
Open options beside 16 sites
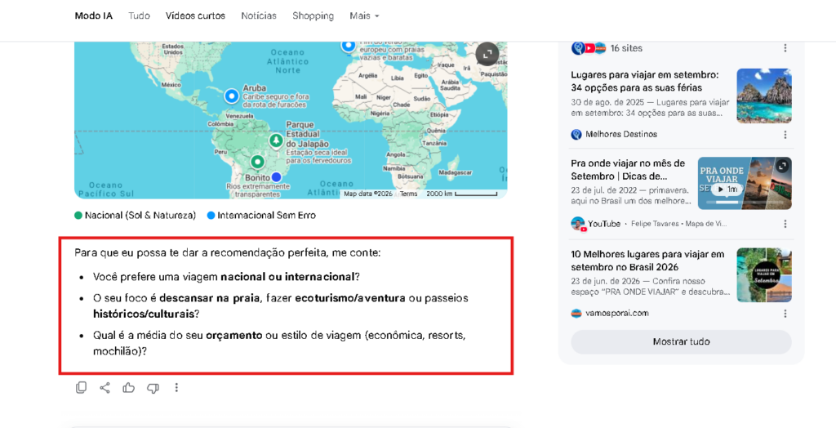(785, 48)
